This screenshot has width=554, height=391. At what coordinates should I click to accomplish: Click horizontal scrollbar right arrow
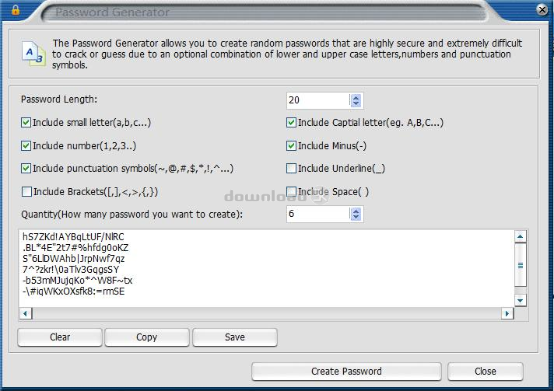tap(507, 313)
